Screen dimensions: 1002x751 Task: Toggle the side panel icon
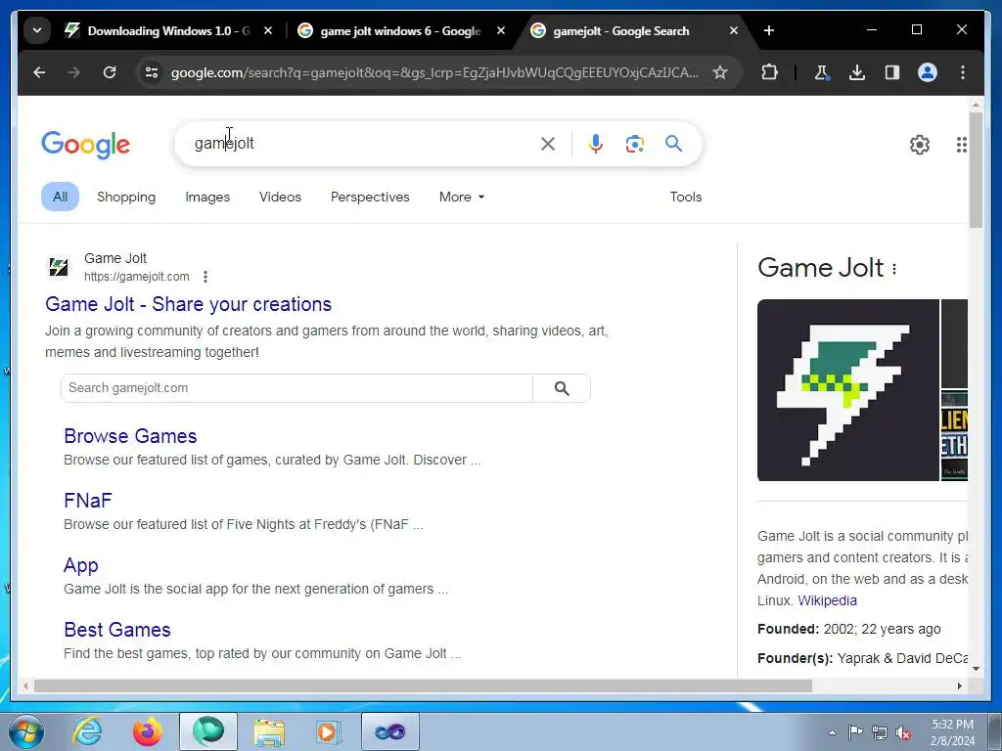[x=892, y=72]
